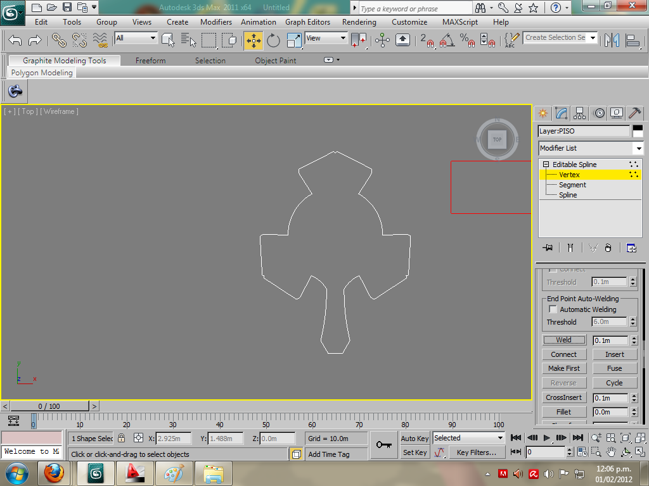Viewport: 649px width, 486px height.
Task: Open the All selection filter dropdown
Action: point(136,38)
